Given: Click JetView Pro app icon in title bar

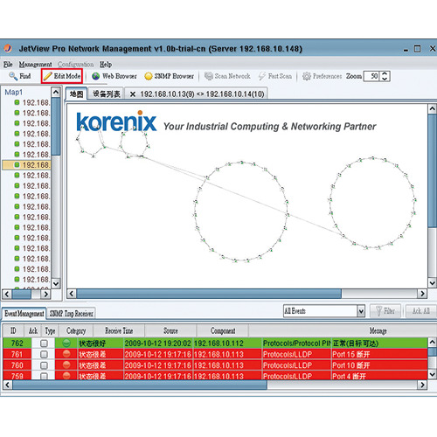Looking at the screenshot, I should pos(8,48).
